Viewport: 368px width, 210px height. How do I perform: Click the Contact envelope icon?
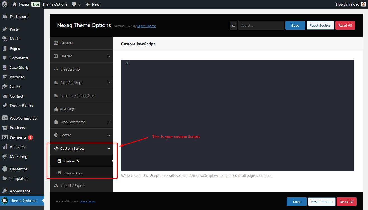[5, 96]
